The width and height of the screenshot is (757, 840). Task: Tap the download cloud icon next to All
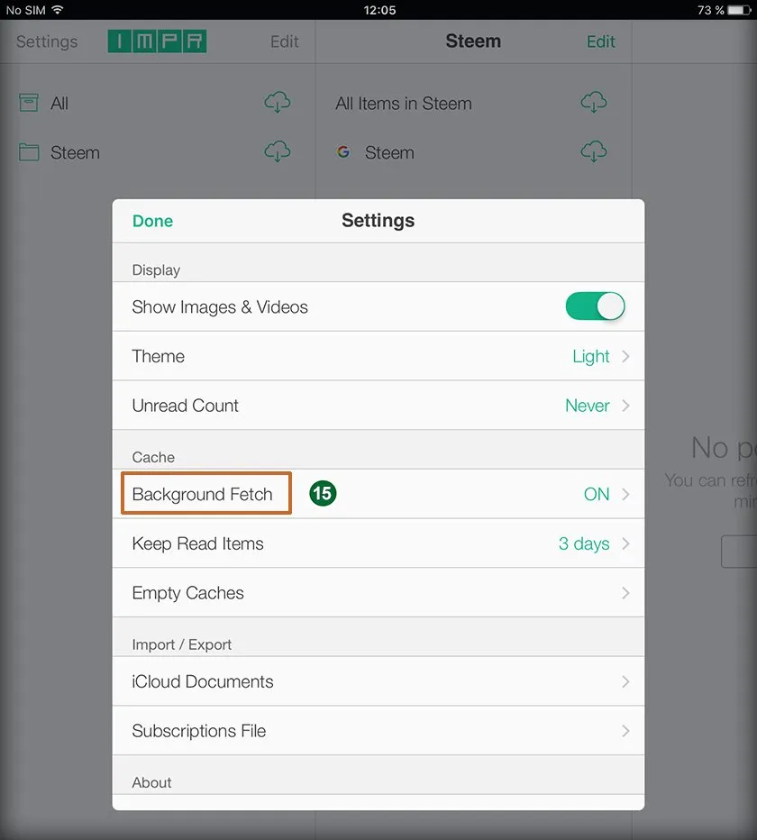tap(278, 102)
